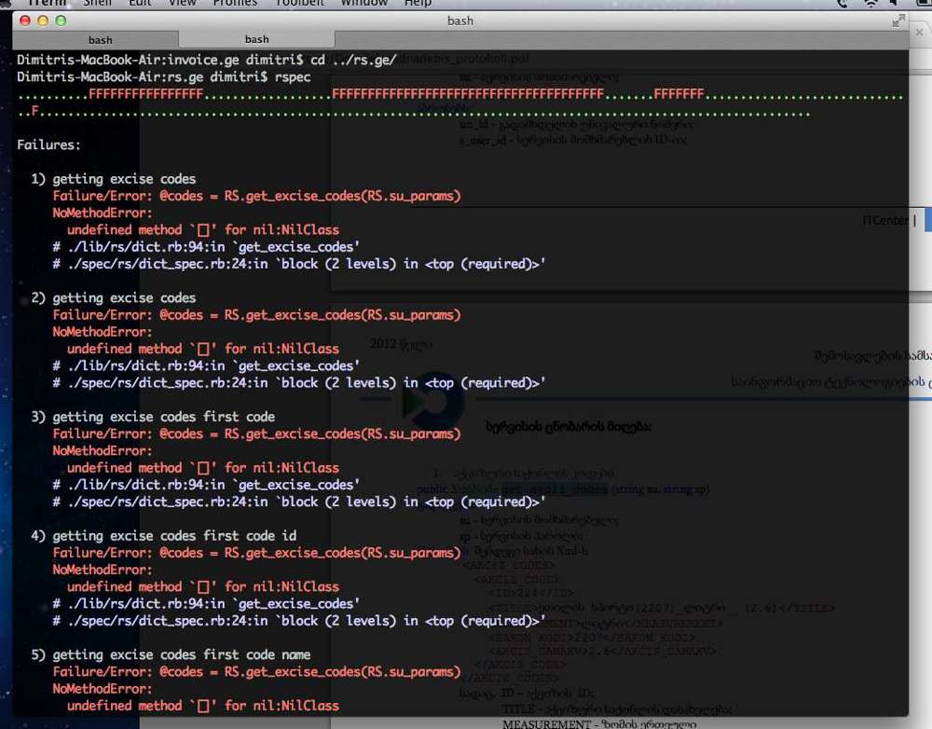Click the 'Failures:' heading text

pos(48,144)
